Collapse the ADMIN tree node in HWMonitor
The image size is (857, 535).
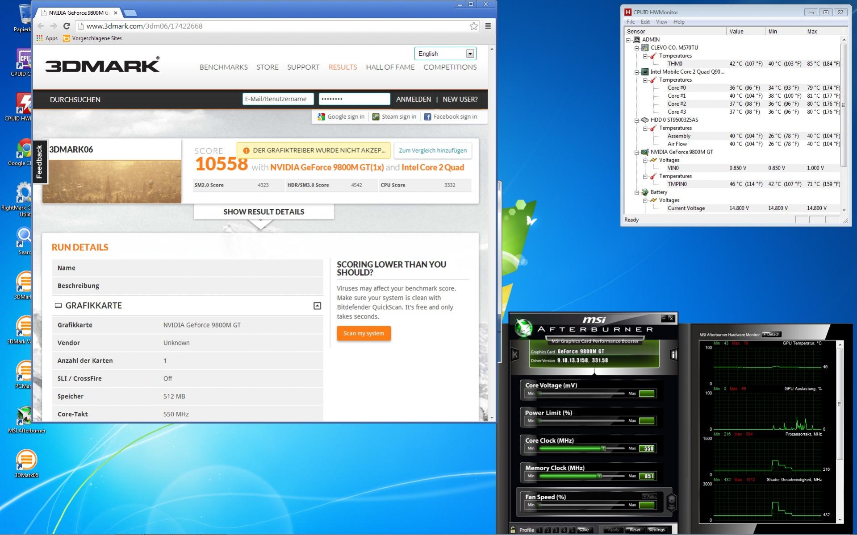coord(628,40)
